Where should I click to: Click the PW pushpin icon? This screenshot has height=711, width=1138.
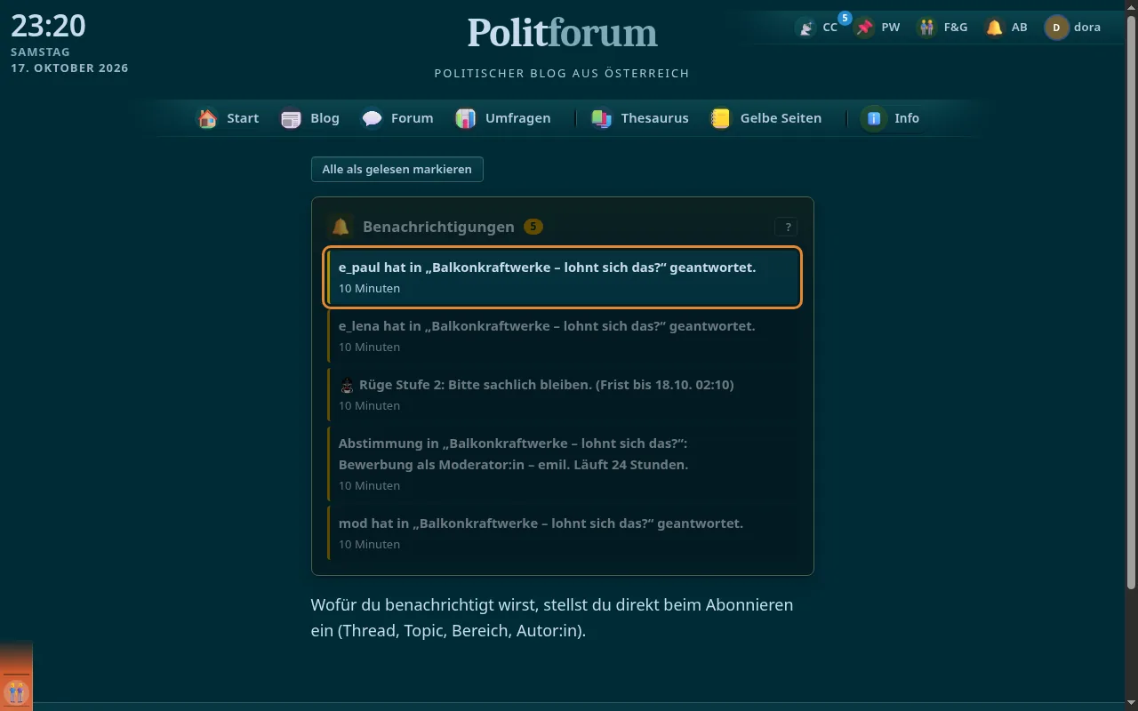coord(864,28)
